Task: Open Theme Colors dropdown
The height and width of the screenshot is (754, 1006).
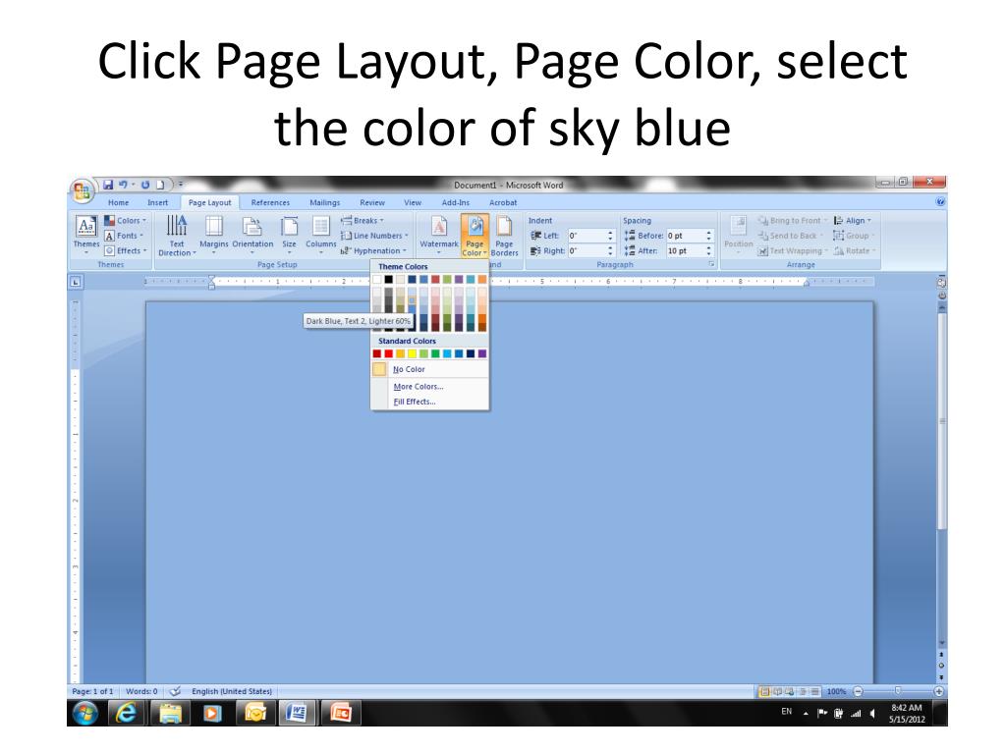Action: coord(125,221)
